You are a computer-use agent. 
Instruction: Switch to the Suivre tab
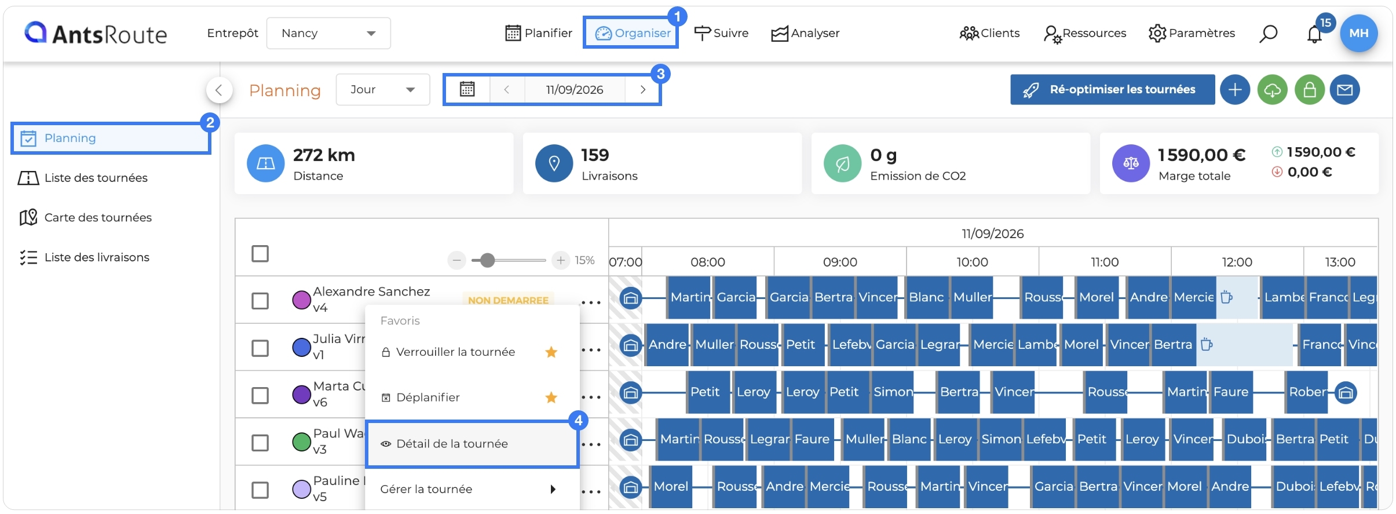click(x=721, y=33)
